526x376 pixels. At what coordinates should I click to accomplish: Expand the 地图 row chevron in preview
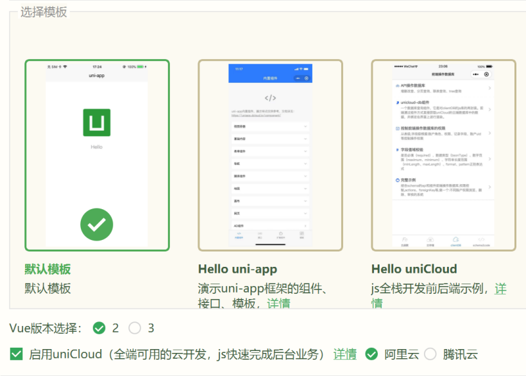[x=305, y=189]
